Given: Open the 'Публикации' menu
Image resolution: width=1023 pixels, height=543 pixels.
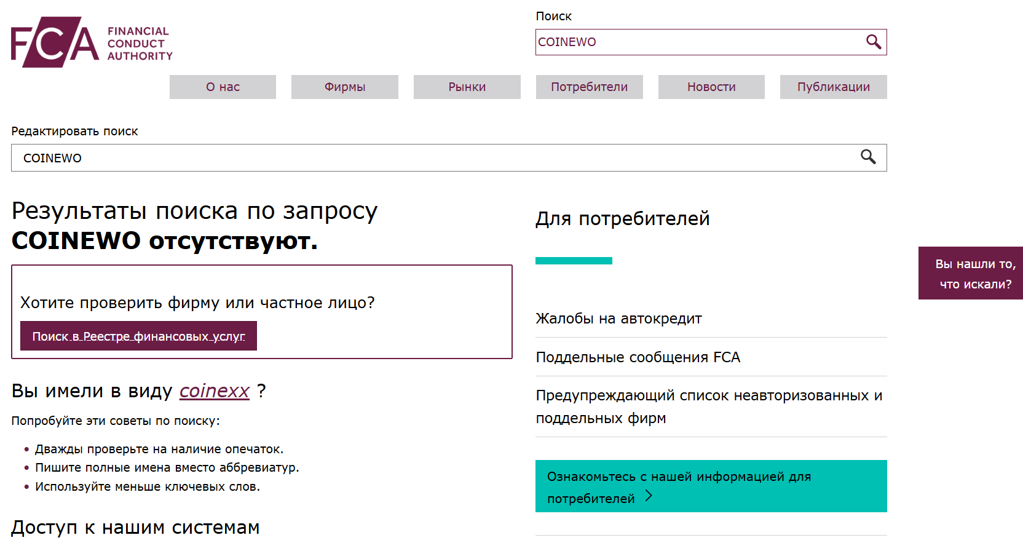Looking at the screenshot, I should [833, 87].
